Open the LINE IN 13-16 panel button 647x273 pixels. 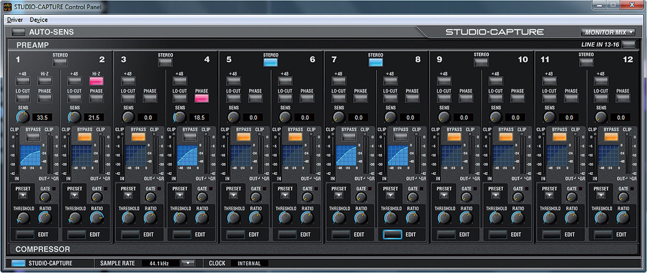(628, 45)
